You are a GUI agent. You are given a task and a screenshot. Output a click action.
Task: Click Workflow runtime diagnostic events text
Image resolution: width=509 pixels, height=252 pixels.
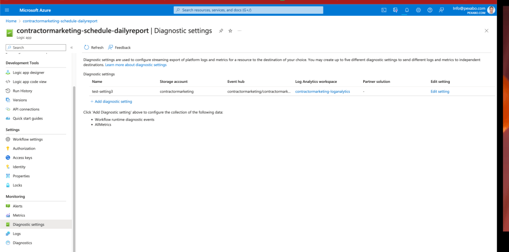[124, 120]
